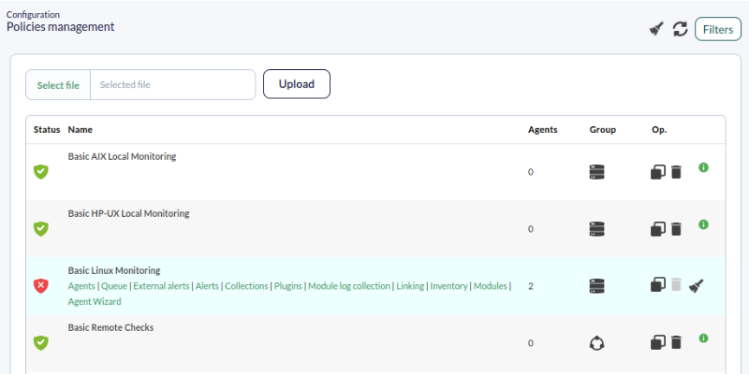This screenshot has height=374, width=749.
Task: Click the Select file button
Action: click(x=58, y=85)
